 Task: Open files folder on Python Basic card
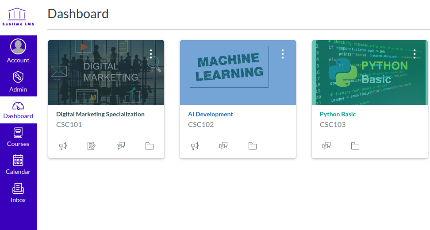[355, 146]
